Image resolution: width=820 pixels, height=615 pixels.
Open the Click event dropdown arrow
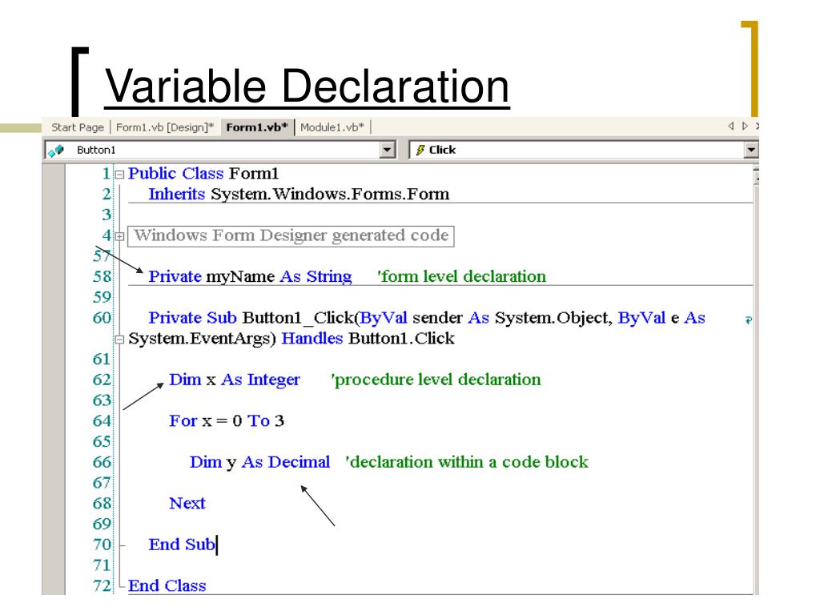(751, 150)
